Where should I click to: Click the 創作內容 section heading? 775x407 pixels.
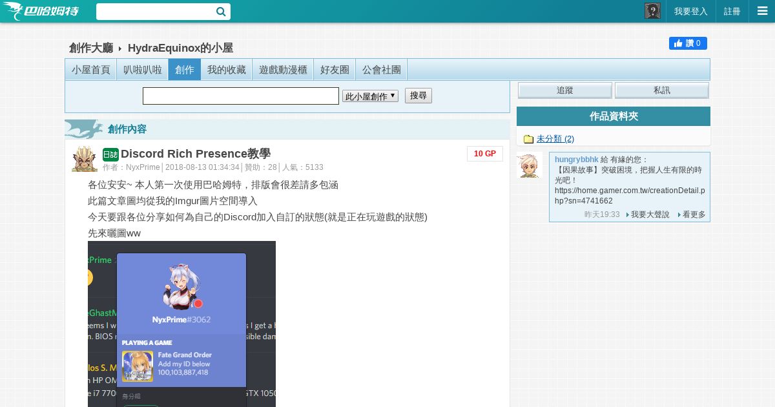[127, 129]
